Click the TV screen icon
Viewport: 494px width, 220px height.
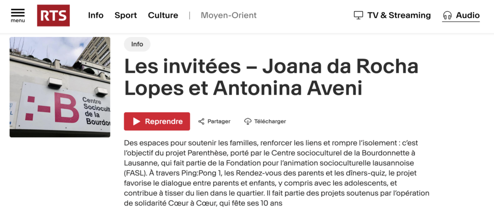click(x=358, y=15)
